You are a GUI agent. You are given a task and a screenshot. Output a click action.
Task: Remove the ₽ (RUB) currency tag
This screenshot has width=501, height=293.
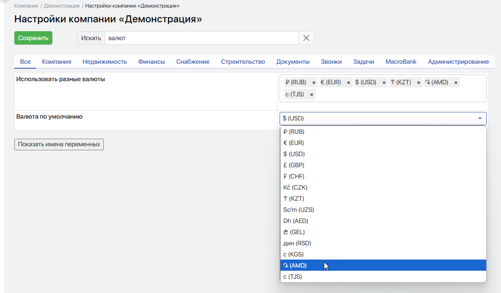(x=314, y=83)
